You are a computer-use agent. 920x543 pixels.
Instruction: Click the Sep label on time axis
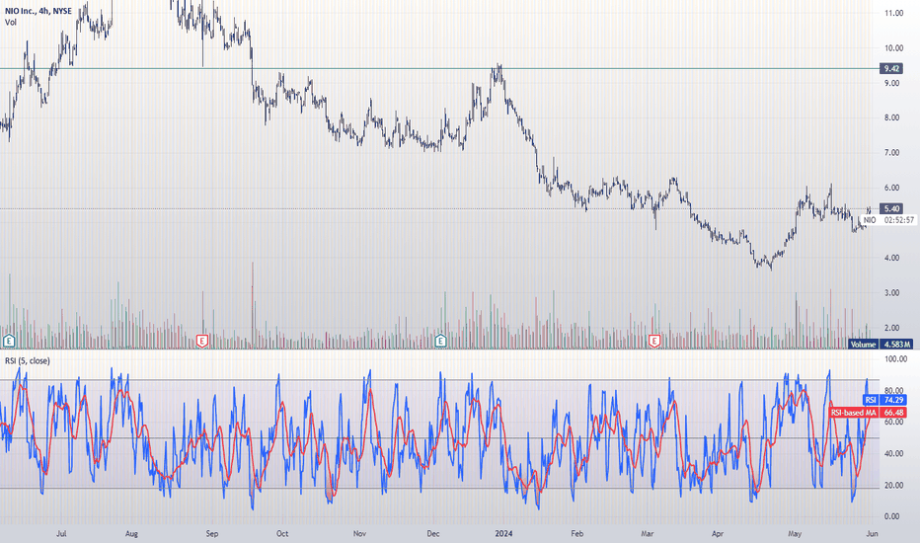pyautogui.click(x=212, y=533)
